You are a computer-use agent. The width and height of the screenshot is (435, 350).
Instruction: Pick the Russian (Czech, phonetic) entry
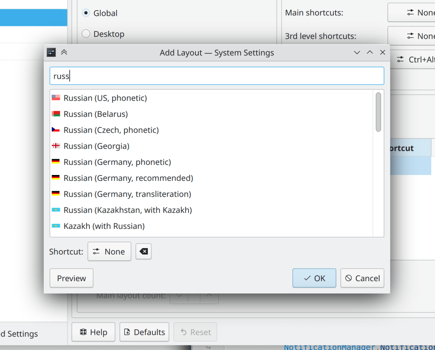[x=111, y=130]
